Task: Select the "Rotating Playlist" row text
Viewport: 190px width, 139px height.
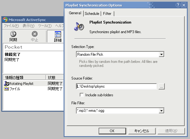Action: coord(21,84)
